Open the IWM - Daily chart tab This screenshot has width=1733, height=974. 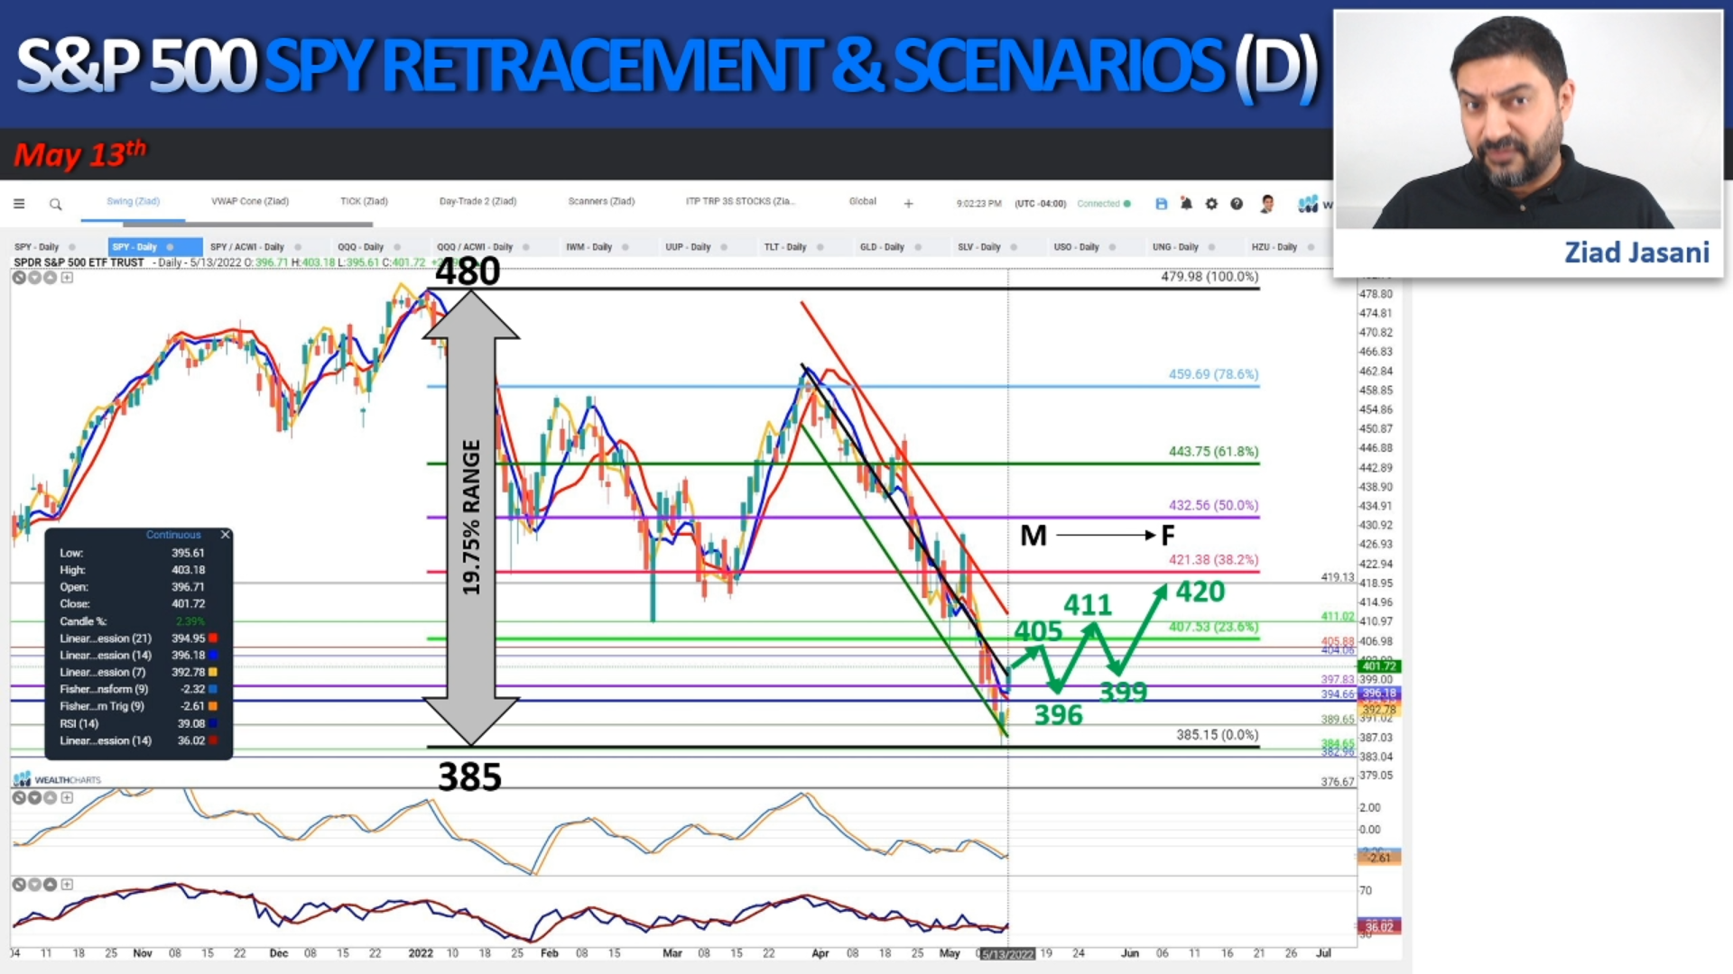(589, 247)
